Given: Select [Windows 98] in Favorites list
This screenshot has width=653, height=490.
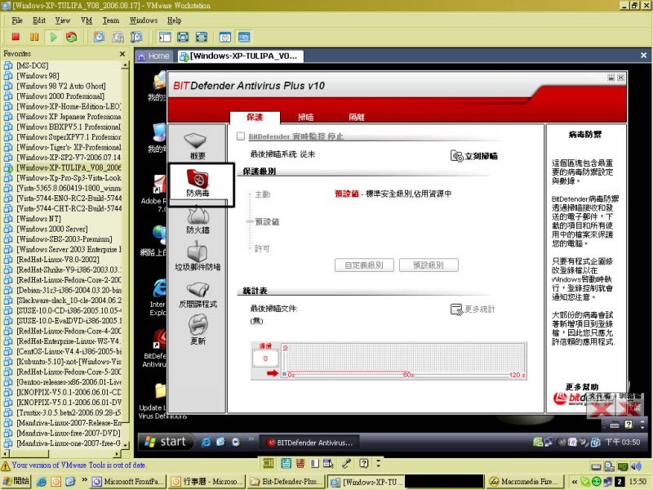Looking at the screenshot, I should (x=38, y=75).
